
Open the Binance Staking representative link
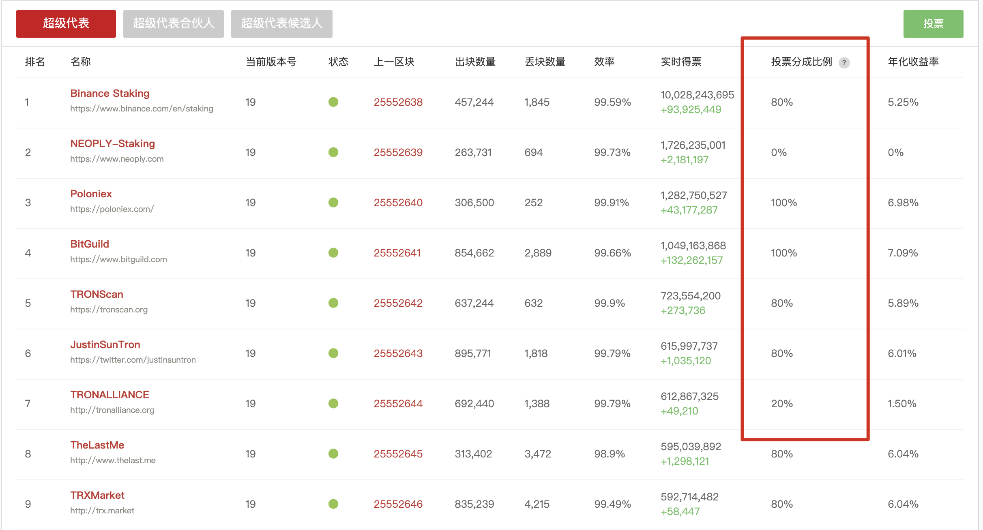pyautogui.click(x=110, y=93)
